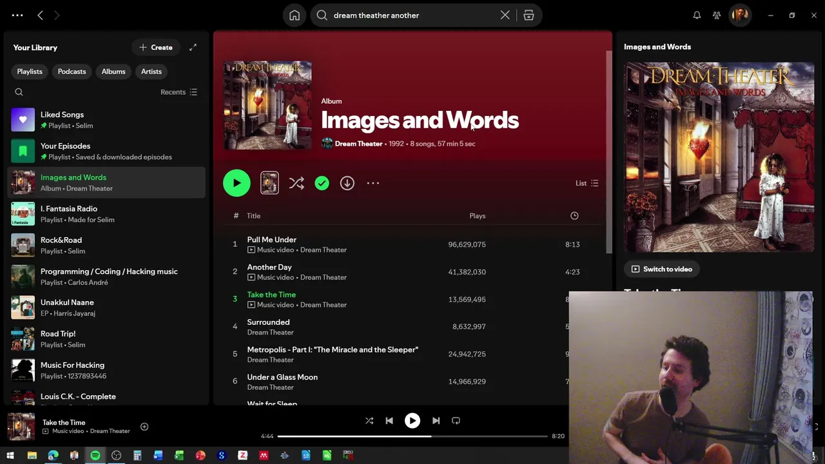Enable shuffle for the album
Screen dimensions: 825x464
tap(296, 183)
